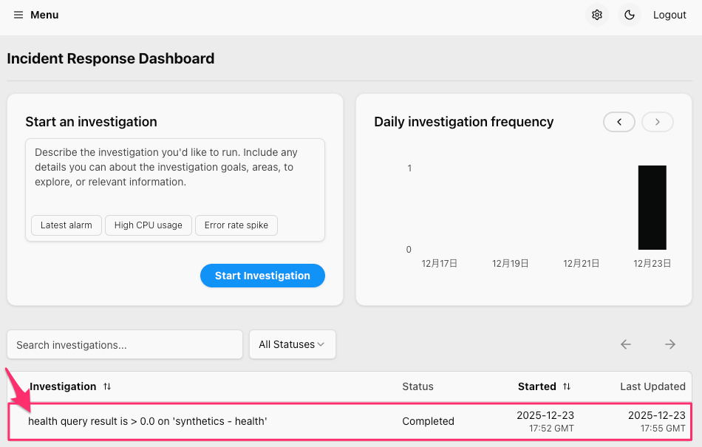Sort by Investigation column arrows
This screenshot has width=702, height=447.
(107, 386)
